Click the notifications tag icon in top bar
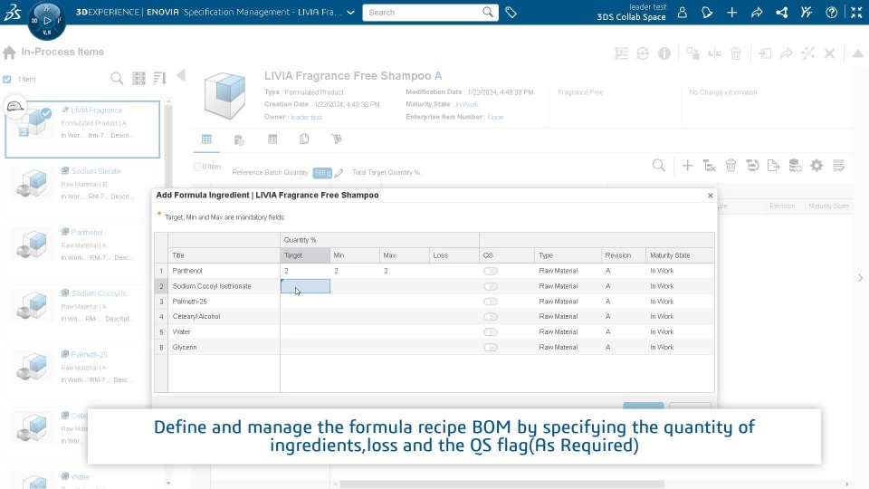Image resolution: width=869 pixels, height=489 pixels. click(x=707, y=12)
